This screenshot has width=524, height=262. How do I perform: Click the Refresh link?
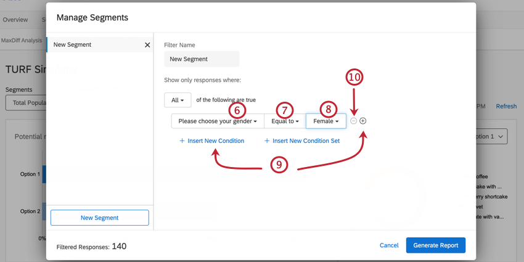coord(506,106)
